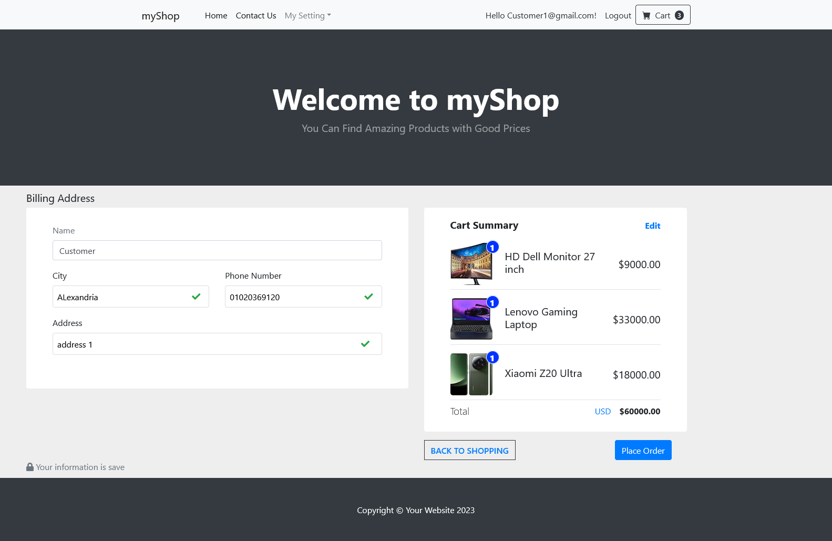Image resolution: width=832 pixels, height=541 pixels.
Task: Click the green checkmark in City field
Action: [x=196, y=297]
